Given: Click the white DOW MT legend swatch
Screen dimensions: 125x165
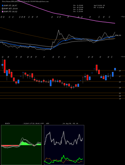Looking at the screenshot, I should (3, 9).
